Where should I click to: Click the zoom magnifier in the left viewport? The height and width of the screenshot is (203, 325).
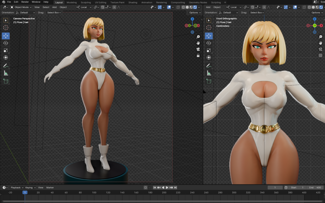[198, 37]
